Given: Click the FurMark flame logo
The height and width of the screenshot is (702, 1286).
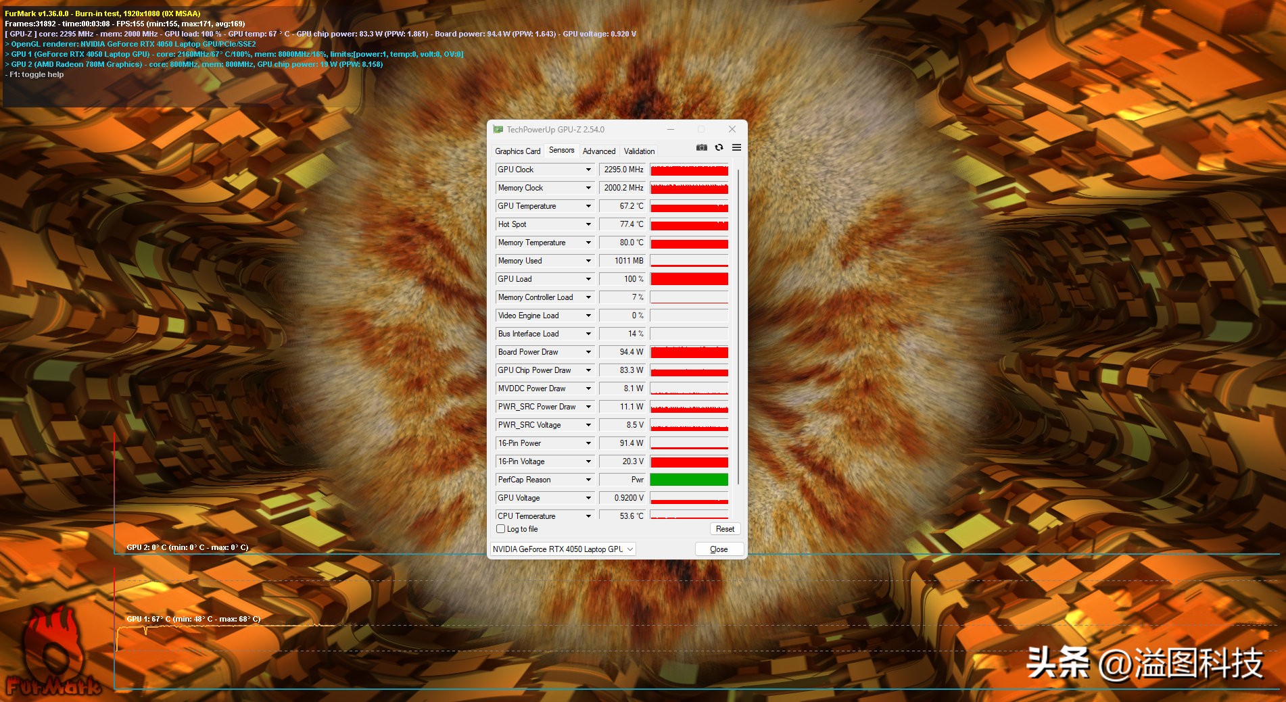Looking at the screenshot, I should [x=54, y=652].
